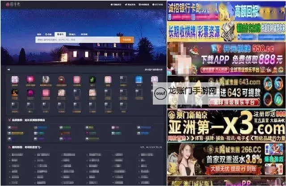286x186 pixels.
Task: Click the 558.cc text in the ad
Action: click(x=263, y=49)
